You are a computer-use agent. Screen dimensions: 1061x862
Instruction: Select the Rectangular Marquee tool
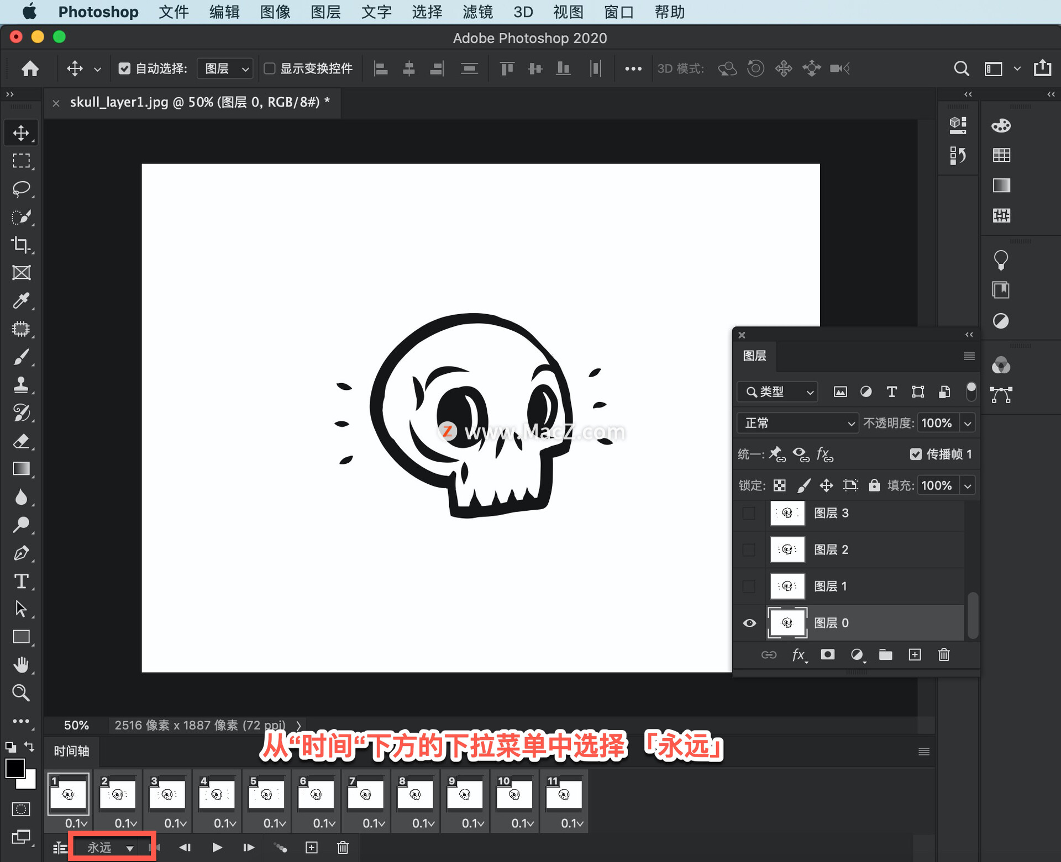tap(21, 161)
